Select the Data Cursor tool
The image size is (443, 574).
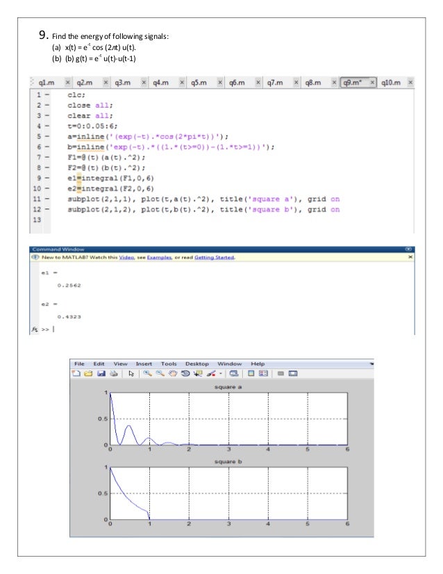point(197,373)
